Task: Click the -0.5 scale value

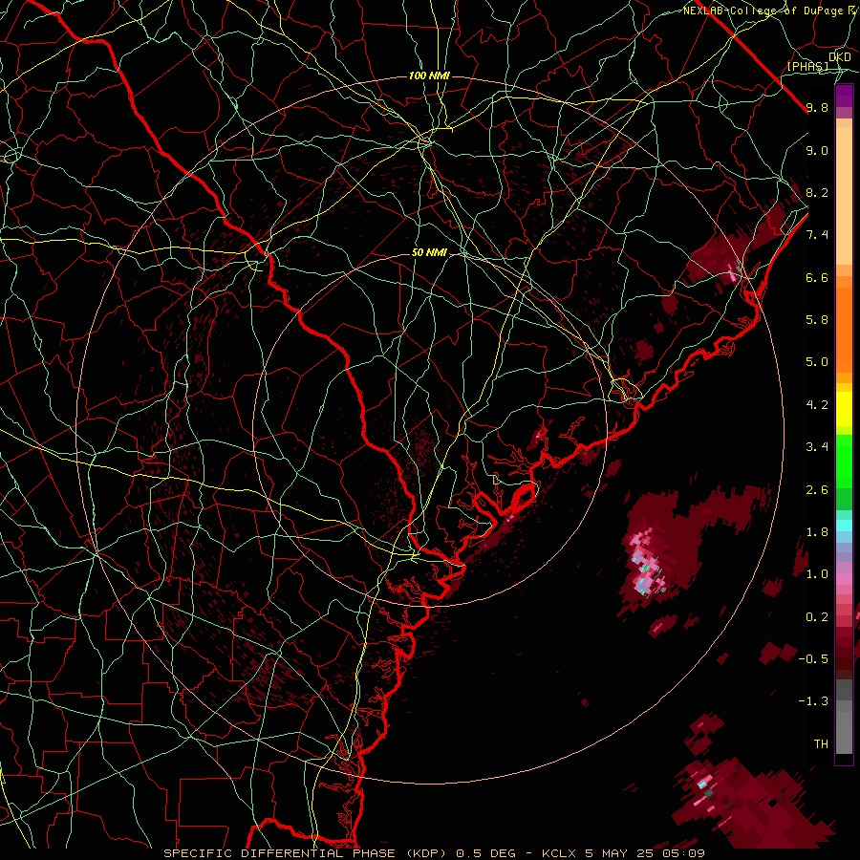Action: pyautogui.click(x=813, y=659)
